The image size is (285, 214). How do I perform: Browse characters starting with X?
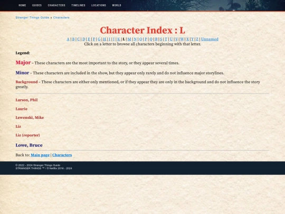click(187, 39)
